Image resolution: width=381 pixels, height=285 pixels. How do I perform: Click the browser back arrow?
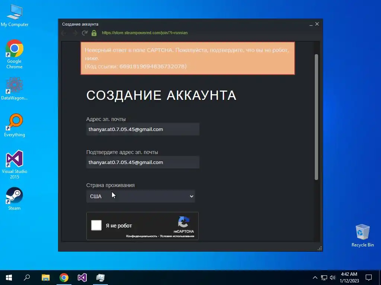click(64, 33)
